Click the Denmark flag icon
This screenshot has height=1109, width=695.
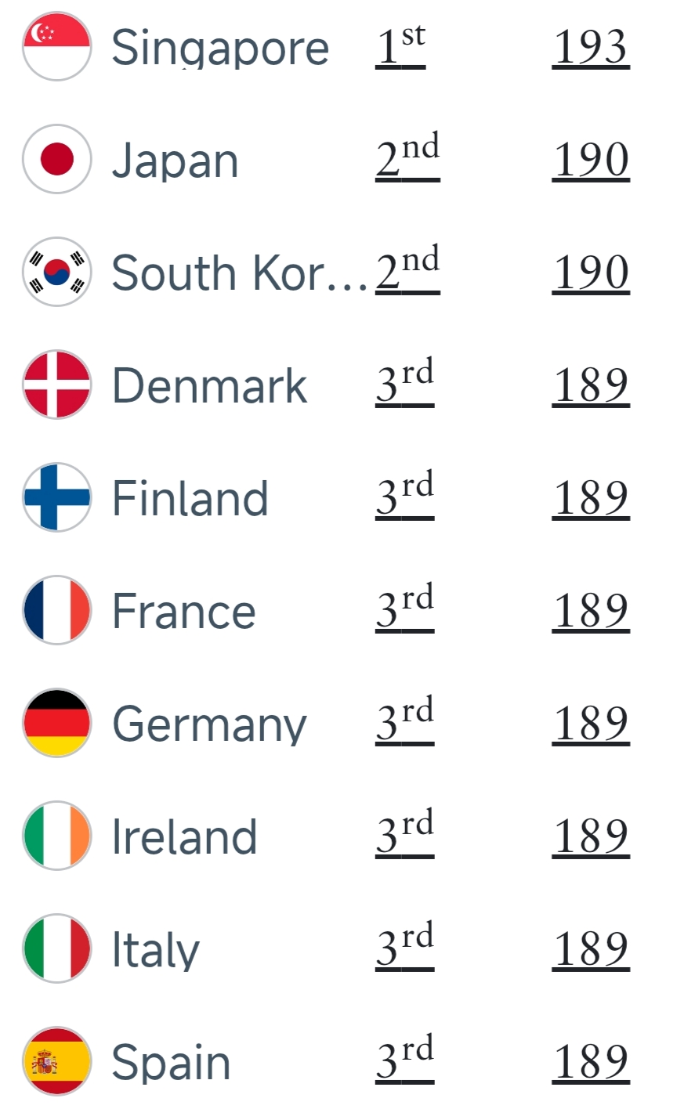pos(57,385)
